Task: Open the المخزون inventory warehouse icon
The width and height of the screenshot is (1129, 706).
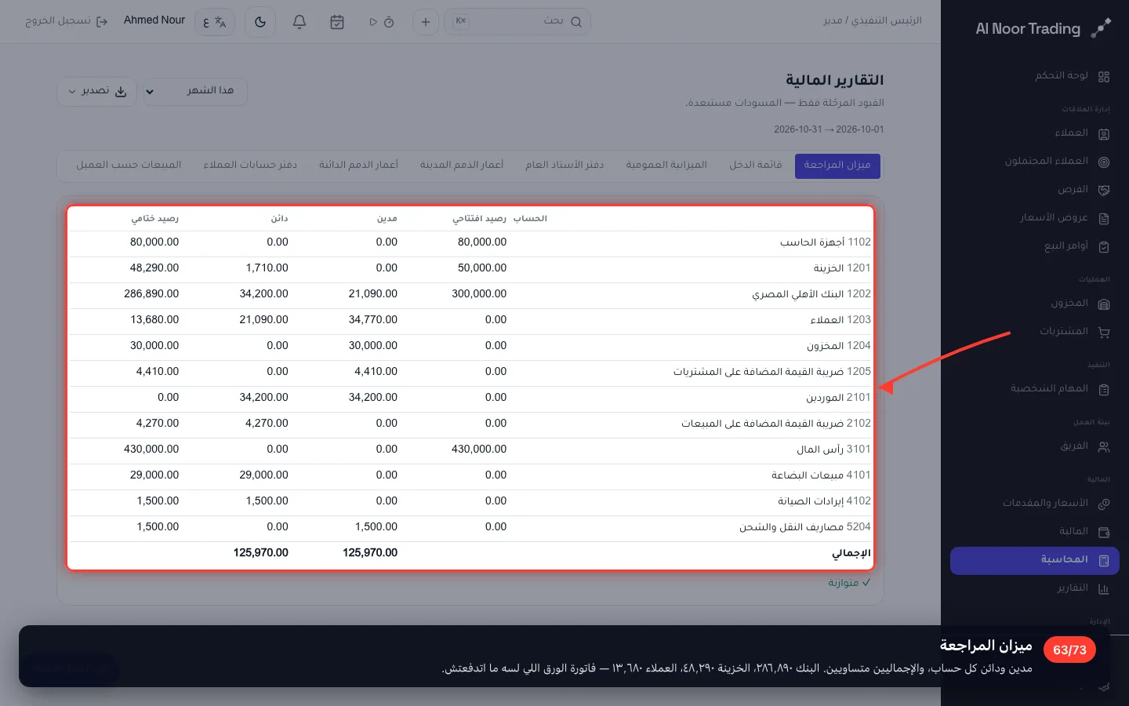Action: (1104, 304)
